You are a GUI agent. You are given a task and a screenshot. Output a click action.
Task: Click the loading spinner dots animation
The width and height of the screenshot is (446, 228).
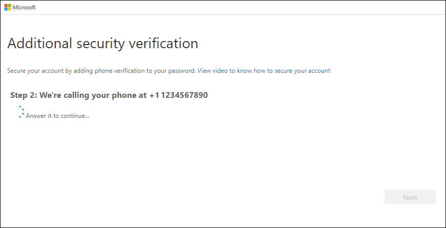coord(22,112)
